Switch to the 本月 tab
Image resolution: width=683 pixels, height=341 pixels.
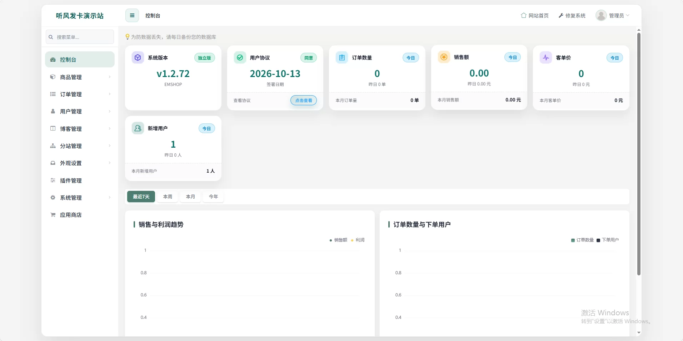190,197
